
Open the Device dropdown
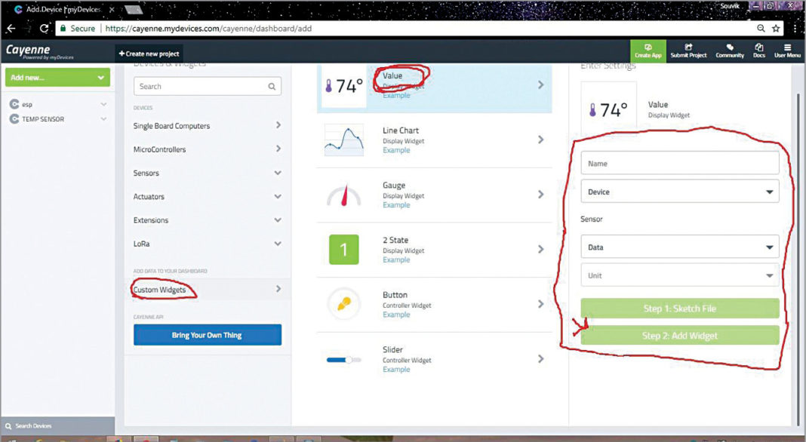point(679,192)
